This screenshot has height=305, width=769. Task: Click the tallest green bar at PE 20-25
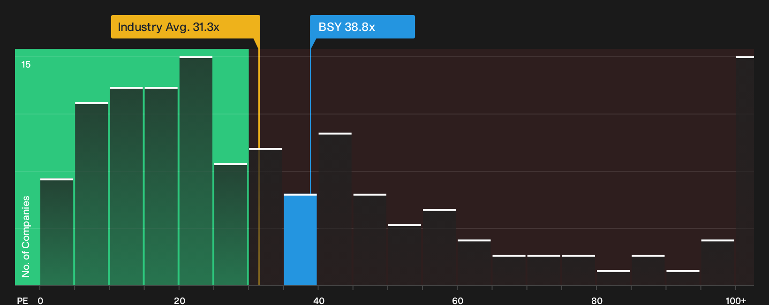196,171
